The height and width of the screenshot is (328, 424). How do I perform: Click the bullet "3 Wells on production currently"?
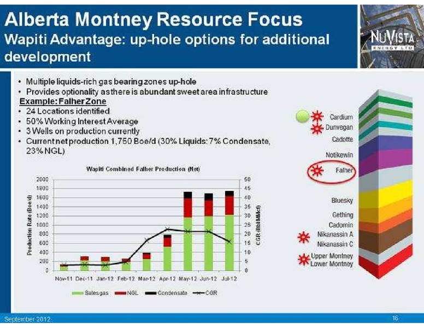[83, 131]
